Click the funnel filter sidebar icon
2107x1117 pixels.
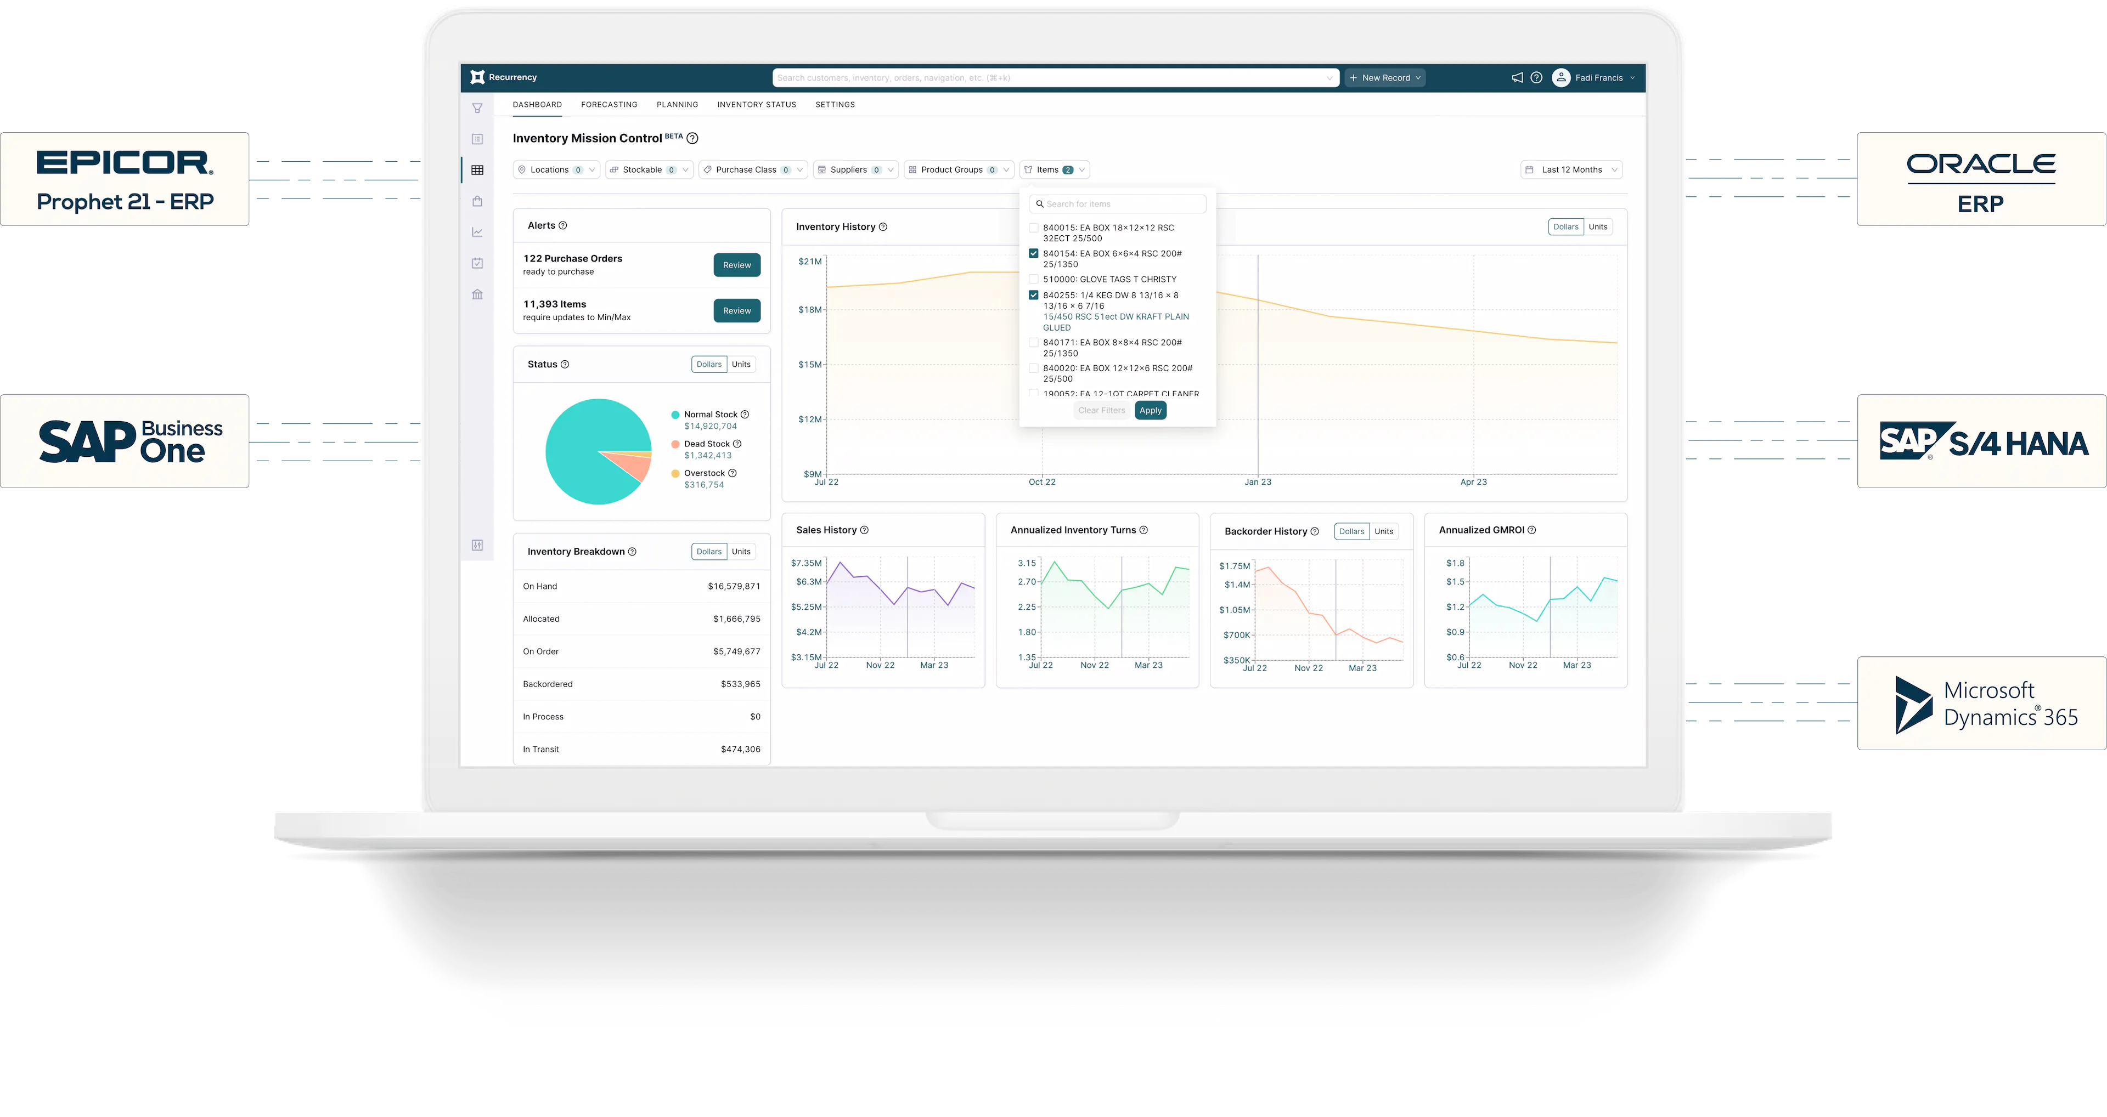tap(478, 108)
